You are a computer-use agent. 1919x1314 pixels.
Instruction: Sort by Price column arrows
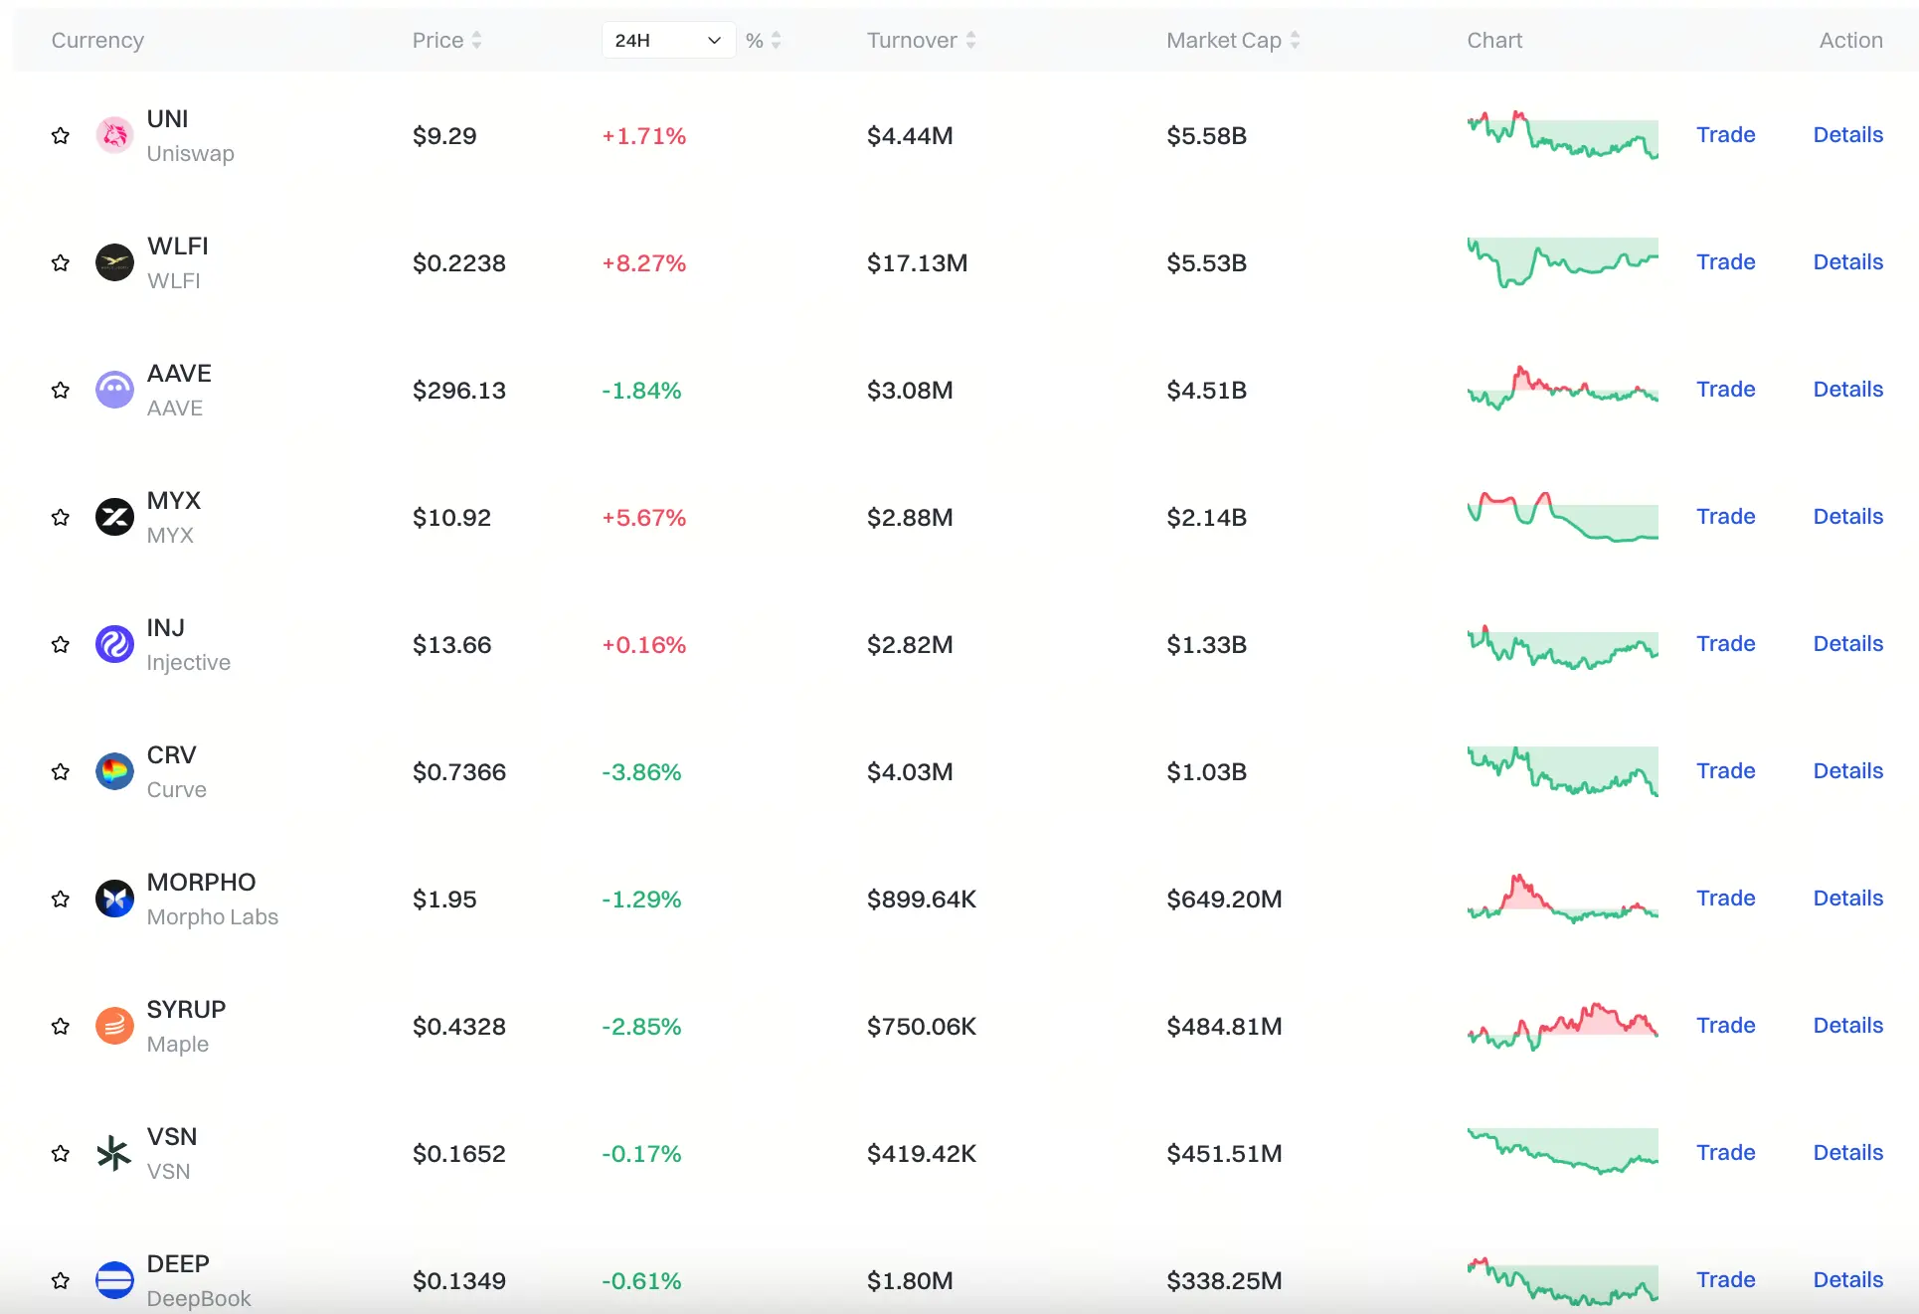(476, 40)
